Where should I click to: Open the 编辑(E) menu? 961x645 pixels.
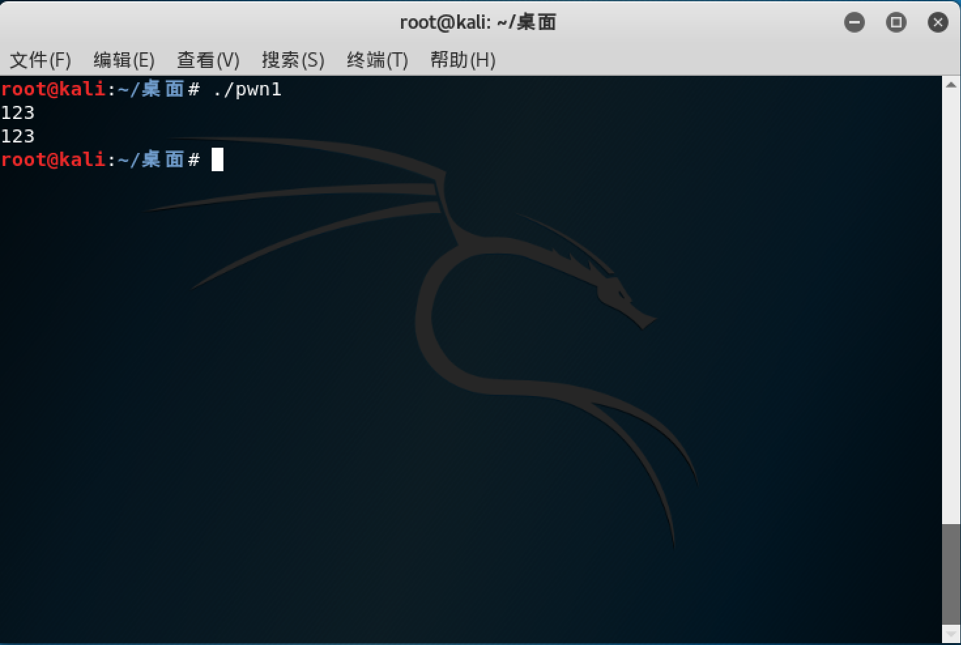coord(123,60)
